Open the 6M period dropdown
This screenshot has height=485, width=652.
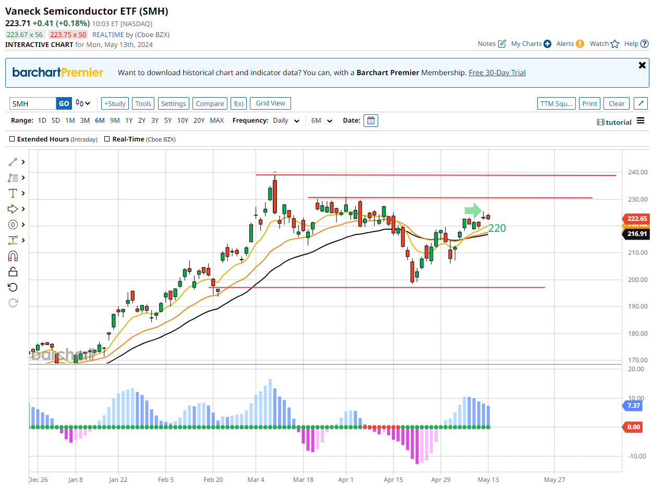pyautogui.click(x=322, y=121)
